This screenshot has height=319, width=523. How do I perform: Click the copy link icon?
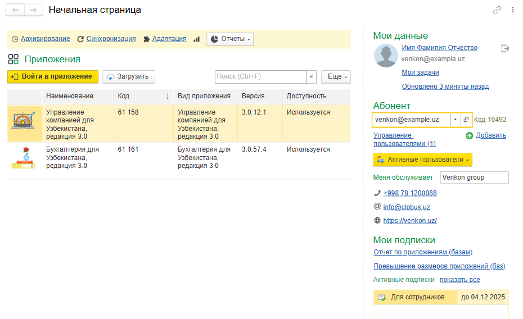coord(497,10)
